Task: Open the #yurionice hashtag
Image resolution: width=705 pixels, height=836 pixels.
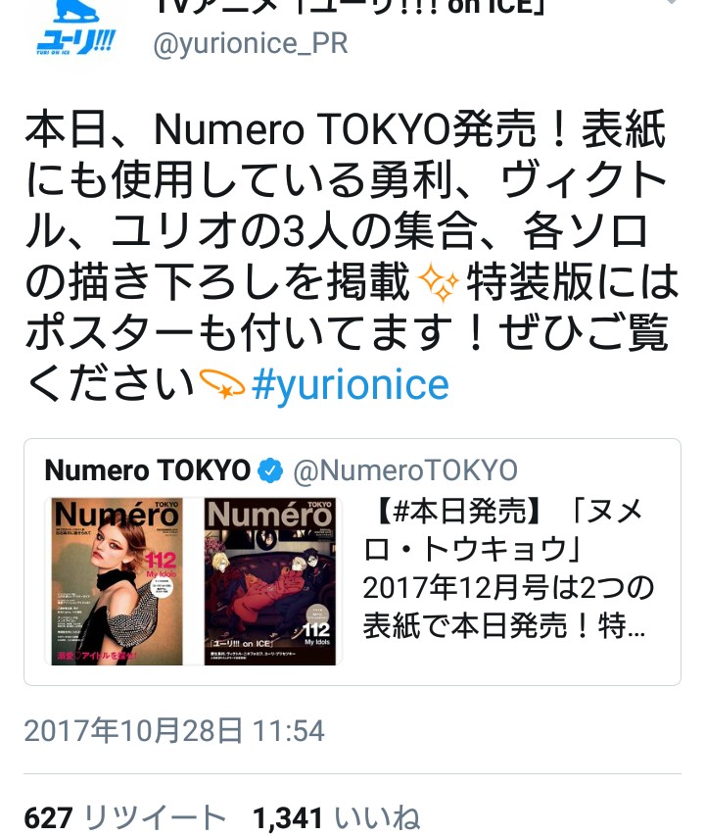Action: [x=351, y=385]
